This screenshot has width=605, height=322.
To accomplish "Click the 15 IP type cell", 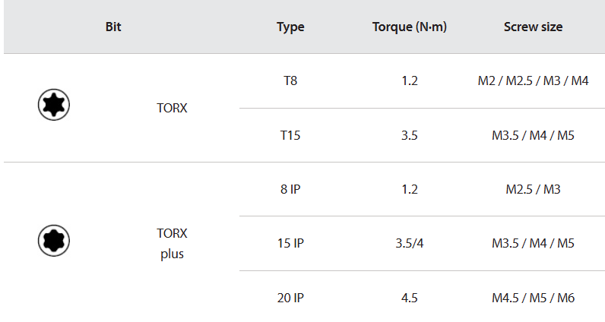I will 290,243.
